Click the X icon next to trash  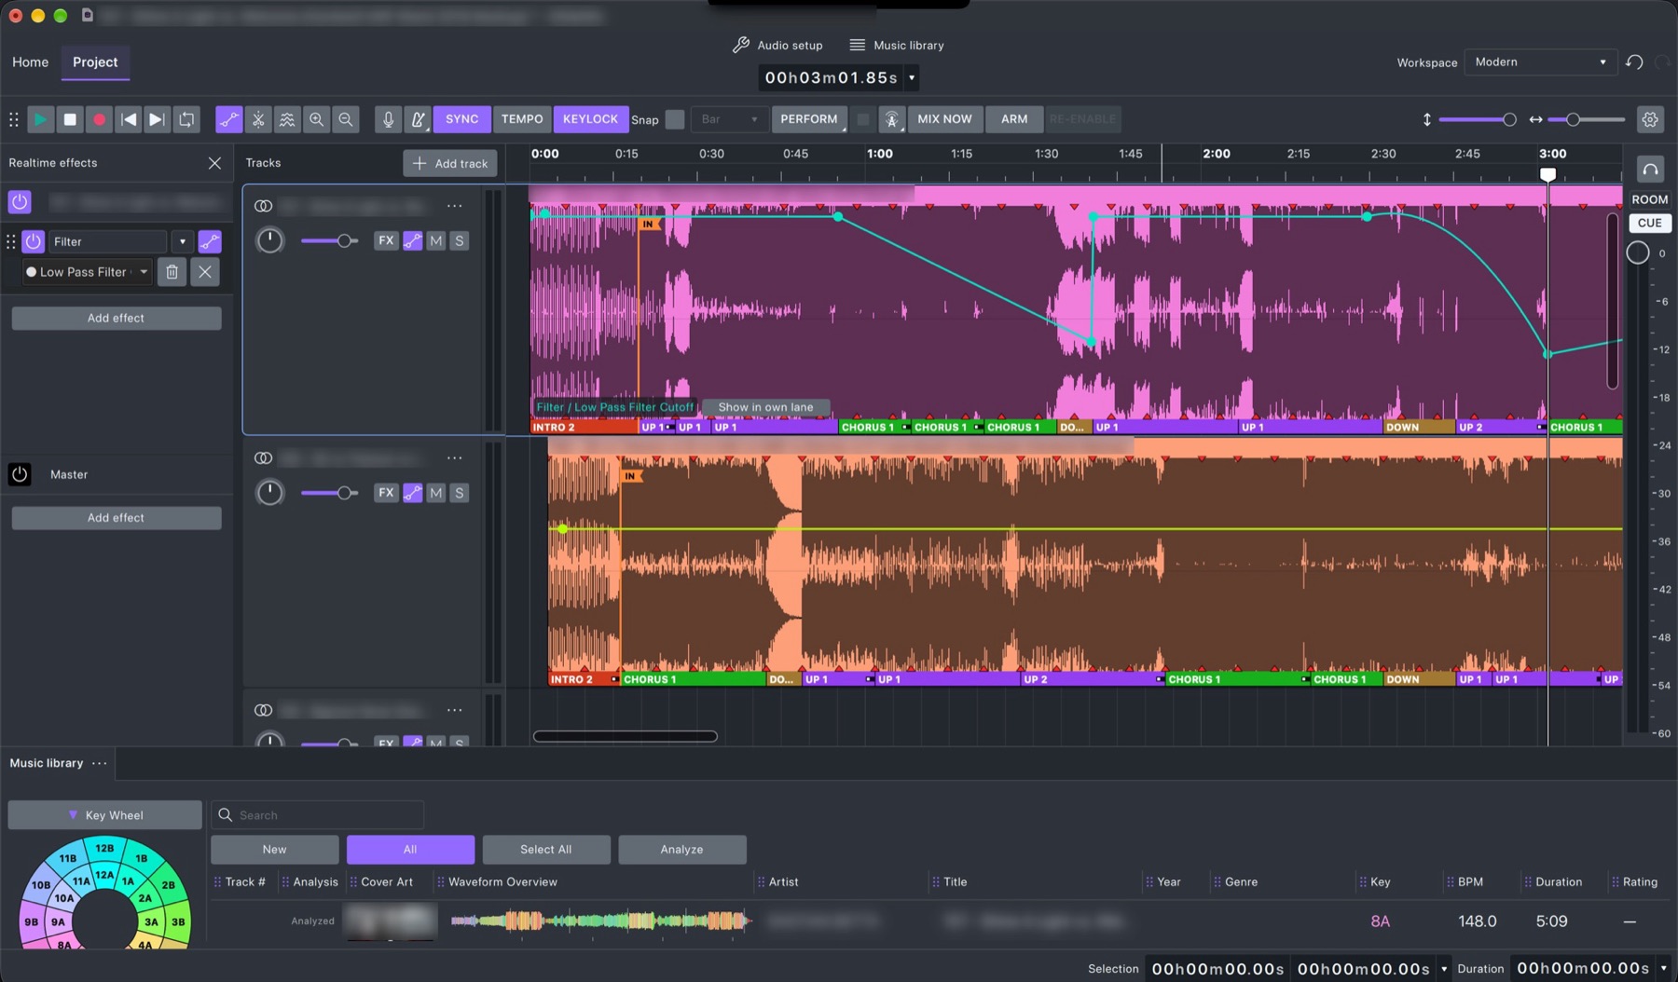[x=205, y=272]
